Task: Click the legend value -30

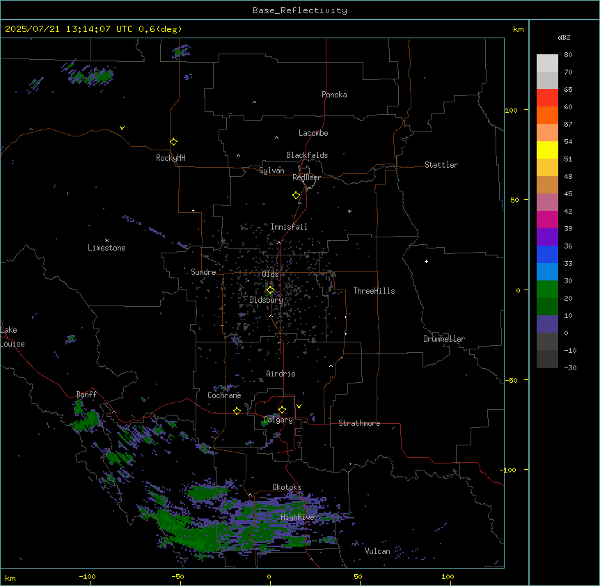Action: 570,367
